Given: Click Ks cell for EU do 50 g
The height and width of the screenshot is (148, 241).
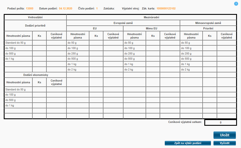Looking at the screenshot, I should coord(96,43).
